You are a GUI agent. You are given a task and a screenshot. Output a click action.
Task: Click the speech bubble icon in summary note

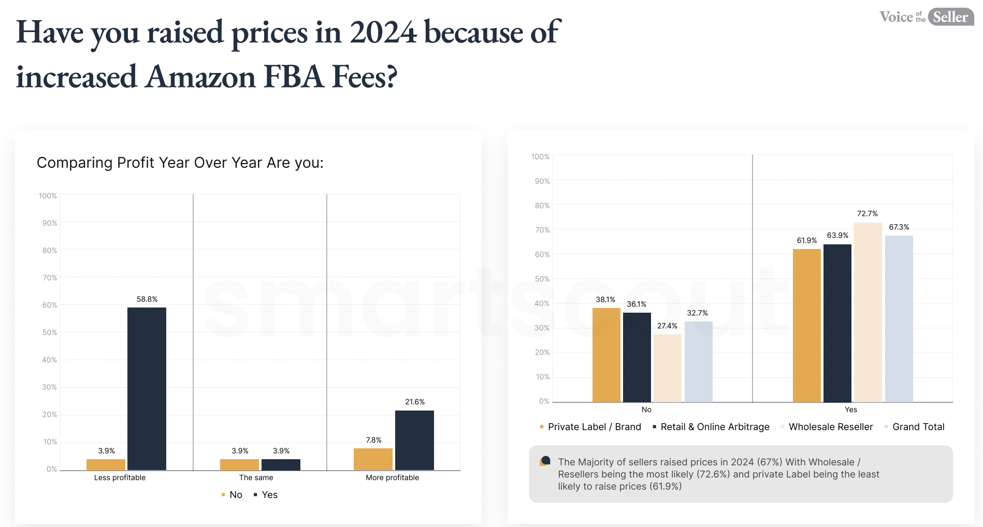tap(545, 461)
